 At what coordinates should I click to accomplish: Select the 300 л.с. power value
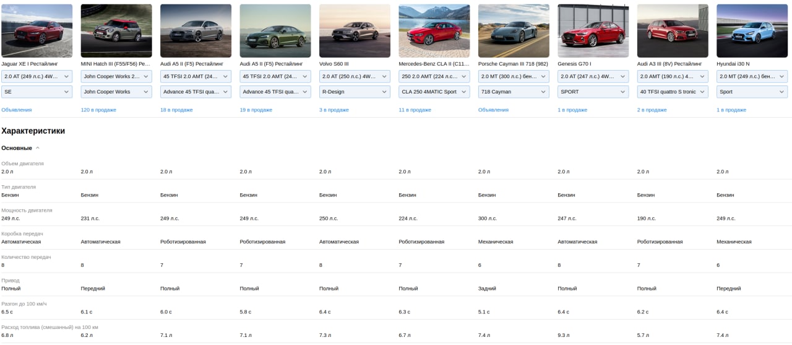(488, 219)
